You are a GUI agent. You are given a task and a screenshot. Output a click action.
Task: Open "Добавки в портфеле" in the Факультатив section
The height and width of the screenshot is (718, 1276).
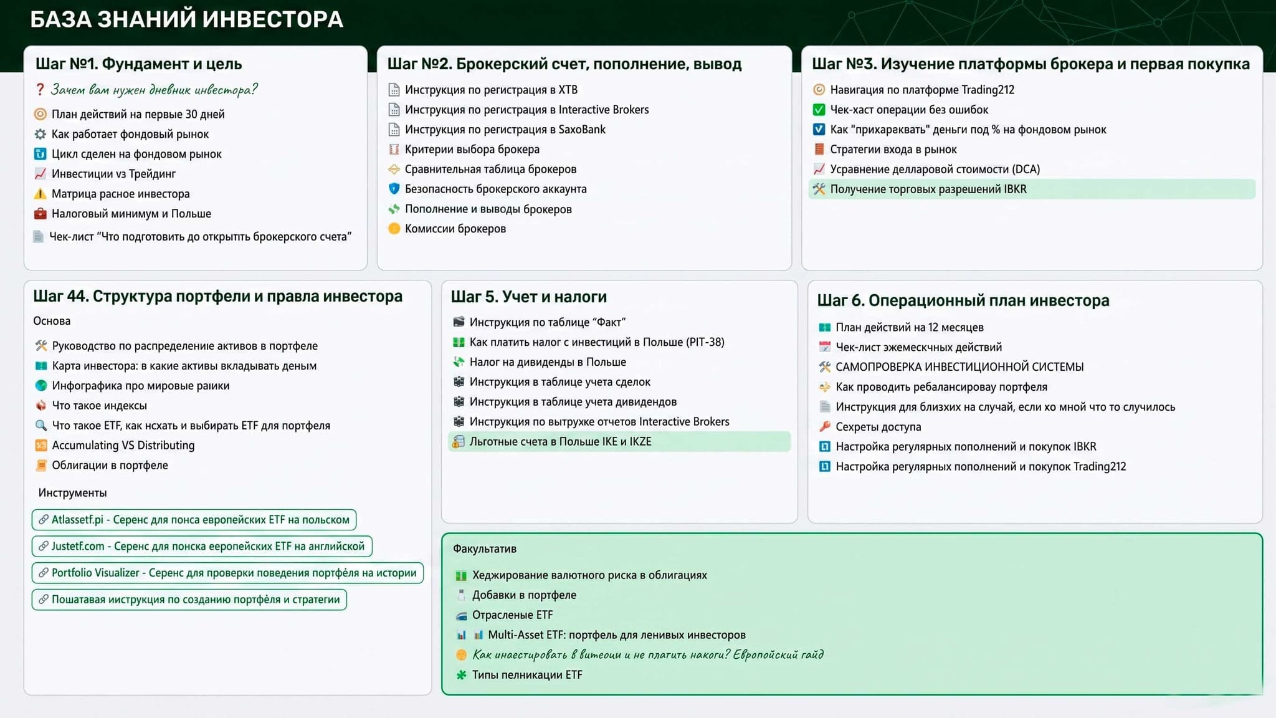[524, 595]
